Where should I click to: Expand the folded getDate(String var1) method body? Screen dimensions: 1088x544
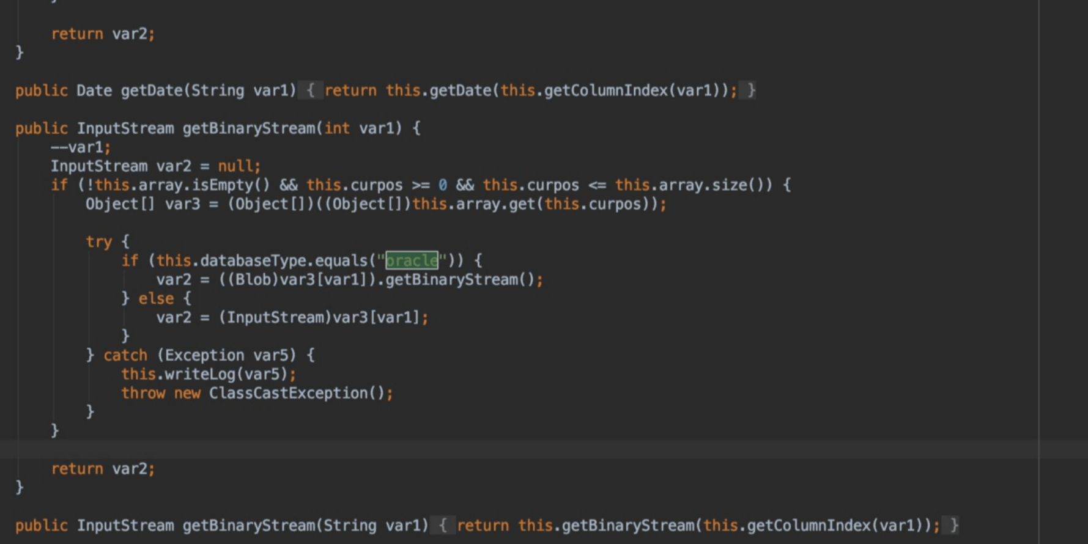[310, 90]
